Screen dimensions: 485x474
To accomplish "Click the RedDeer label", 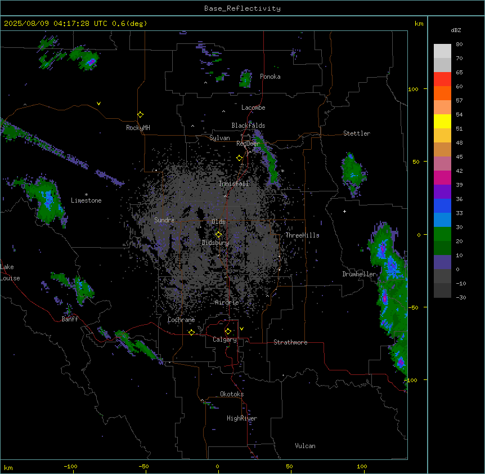I will point(248,144).
